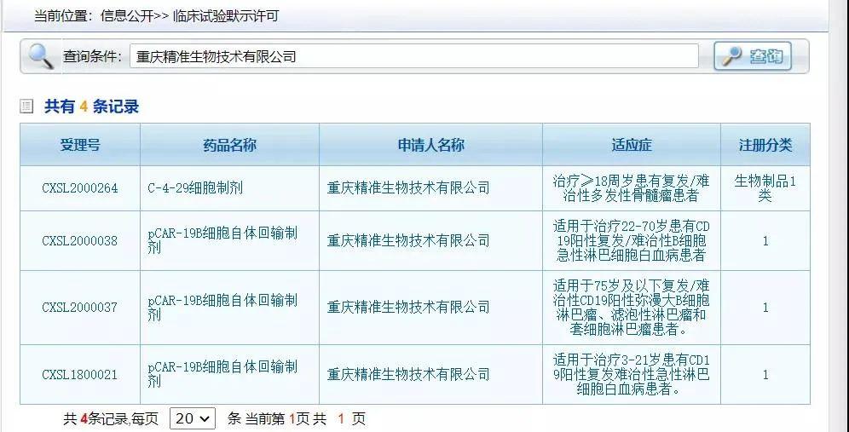The width and height of the screenshot is (849, 432).
Task: Click 生物制品1类 registration class cell
Action: click(765, 188)
